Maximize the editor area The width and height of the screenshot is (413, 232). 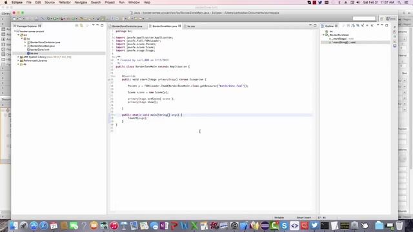pyautogui.click(x=315, y=25)
